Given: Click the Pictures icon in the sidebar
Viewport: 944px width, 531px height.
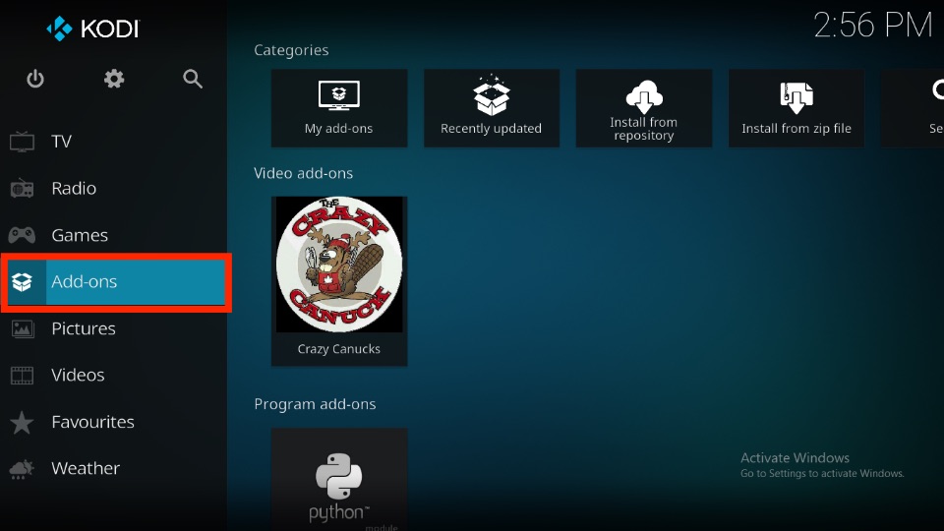Looking at the screenshot, I should pyautogui.click(x=23, y=328).
